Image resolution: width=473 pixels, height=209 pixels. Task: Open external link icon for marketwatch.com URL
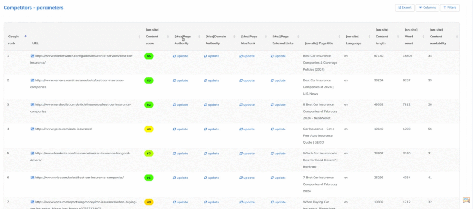[x=32, y=56]
